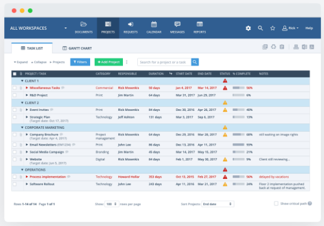Expand the Strategic Plan project

(x=27, y=117)
